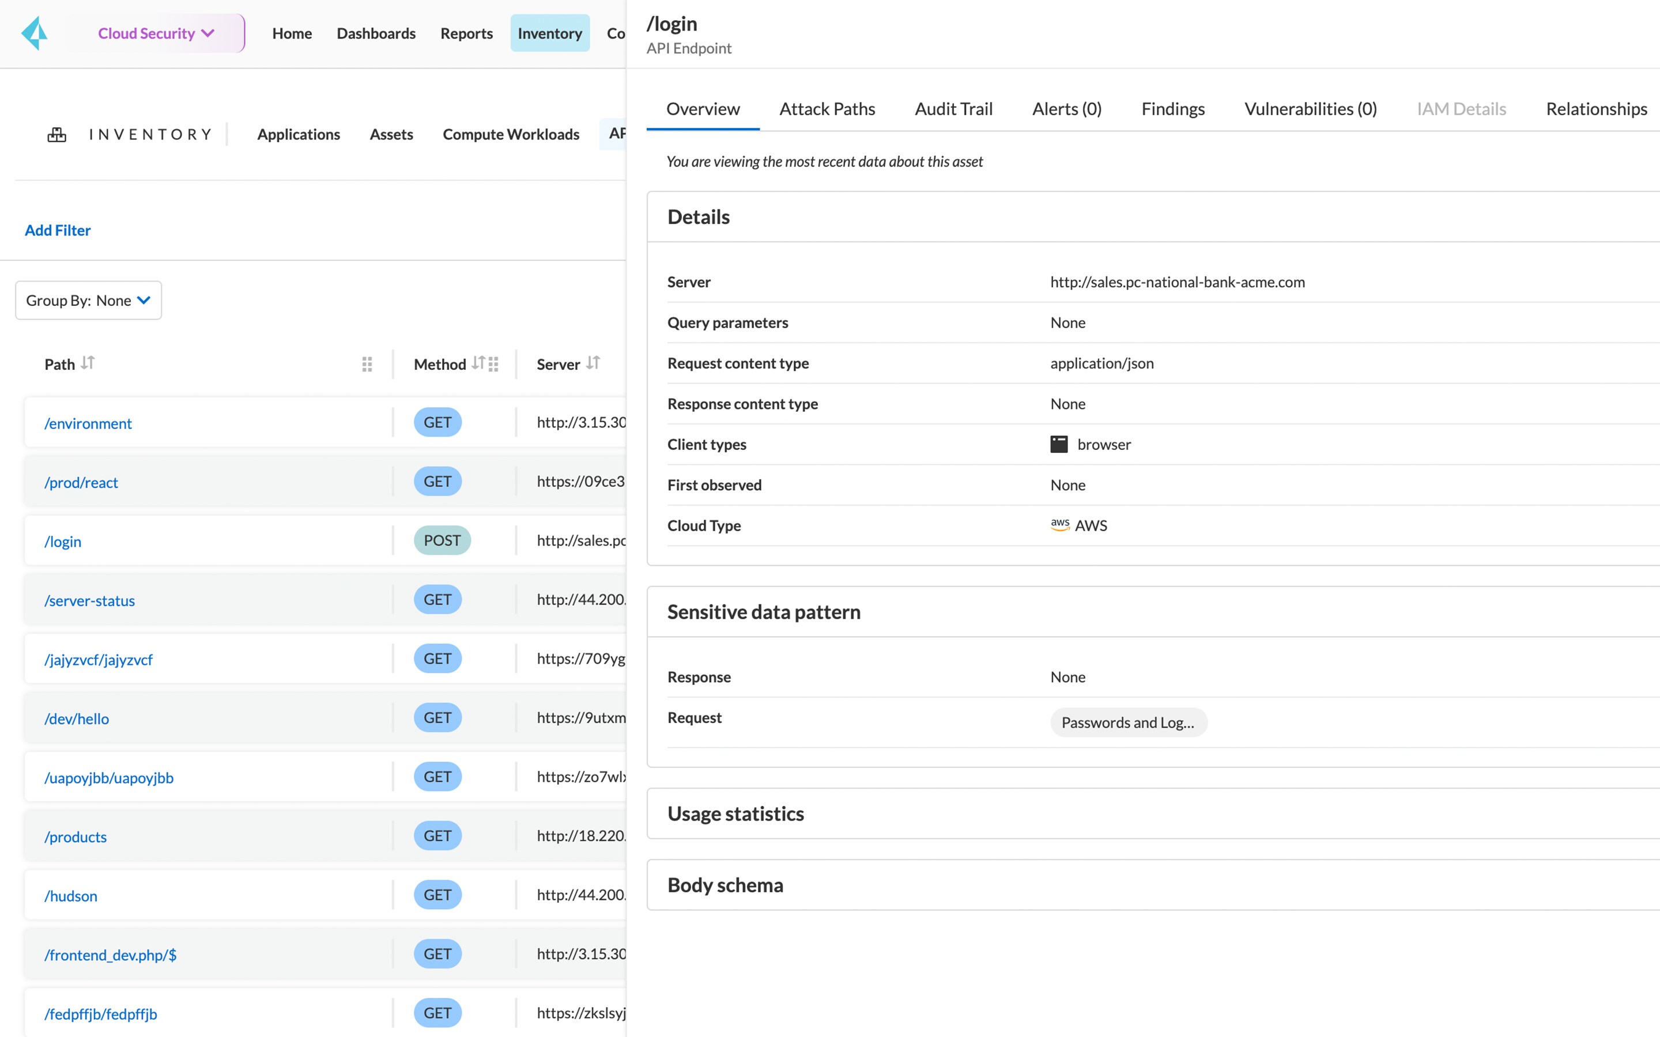Open the Group By dropdown

click(87, 300)
